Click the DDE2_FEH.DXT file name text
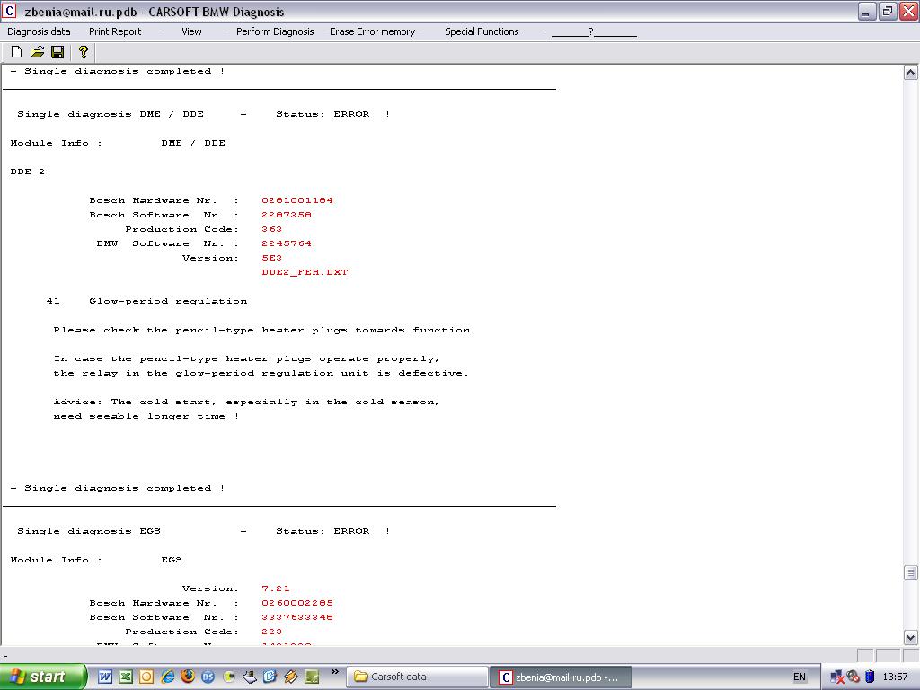920x690 pixels. pyautogui.click(x=305, y=272)
